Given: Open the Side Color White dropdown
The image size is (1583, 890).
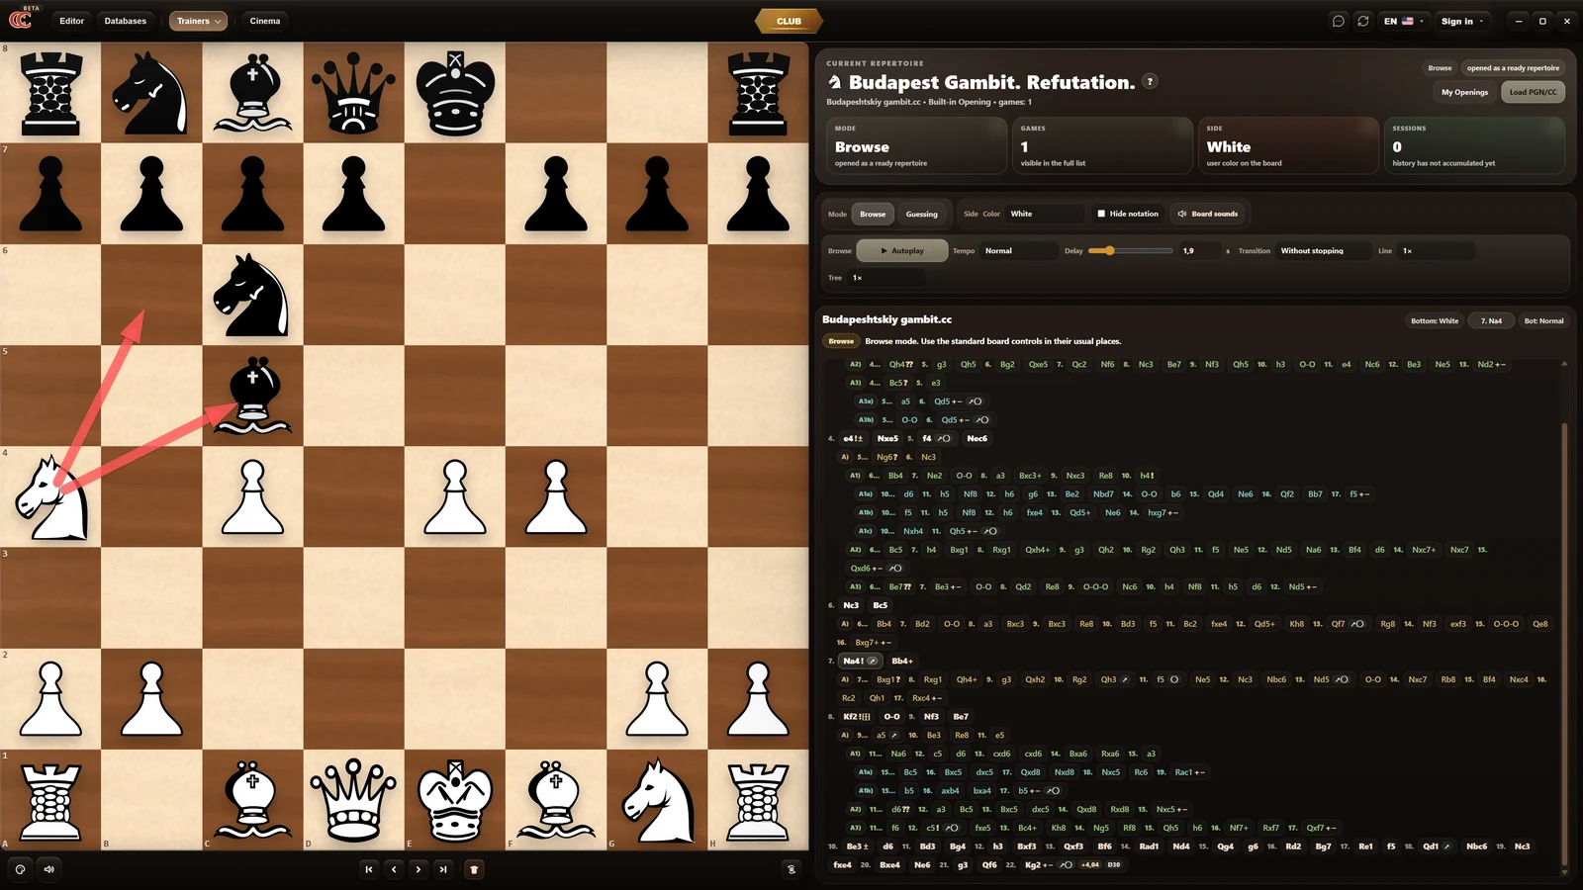Looking at the screenshot, I should click(x=1045, y=214).
